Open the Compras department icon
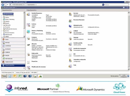The image size is (130, 96). click(29, 38)
